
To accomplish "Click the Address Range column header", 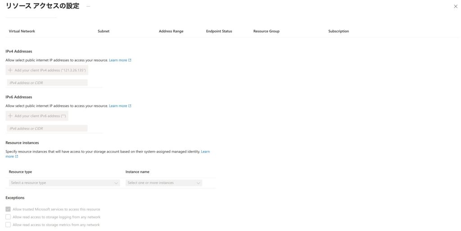I will [x=171, y=31].
